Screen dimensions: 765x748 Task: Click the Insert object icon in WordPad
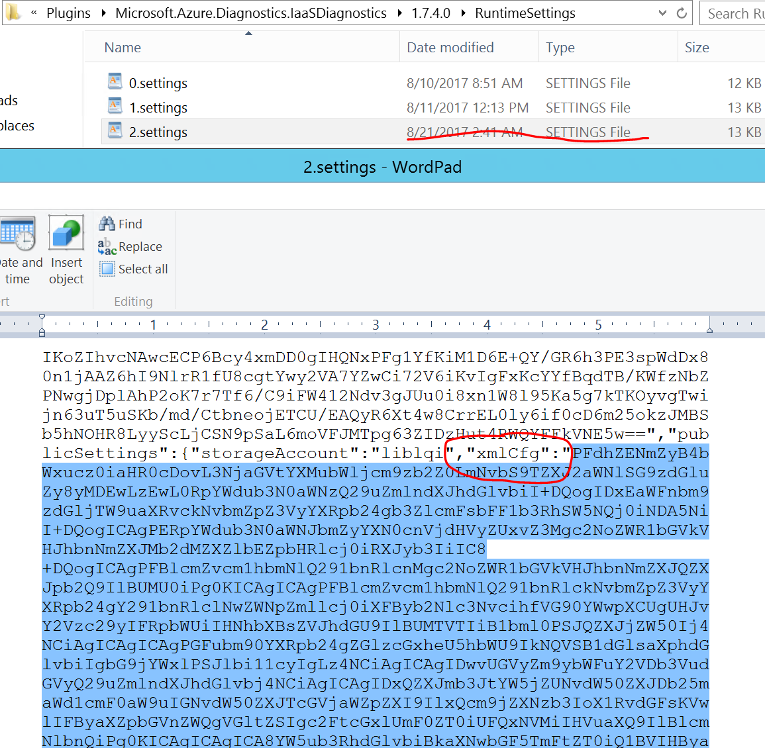[x=66, y=234]
